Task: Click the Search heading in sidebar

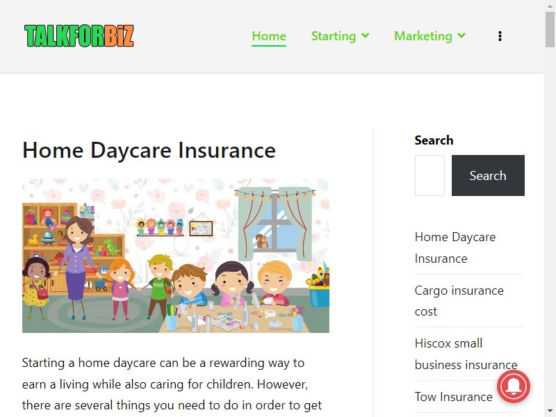Action: 434,140
